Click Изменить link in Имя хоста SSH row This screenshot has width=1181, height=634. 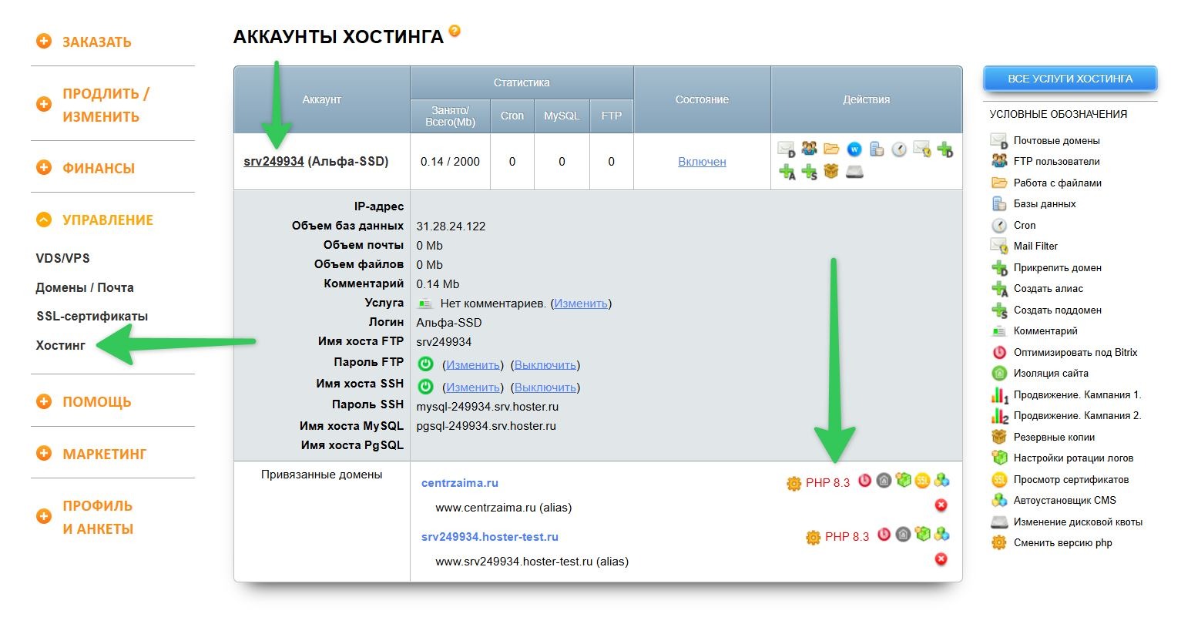[473, 387]
